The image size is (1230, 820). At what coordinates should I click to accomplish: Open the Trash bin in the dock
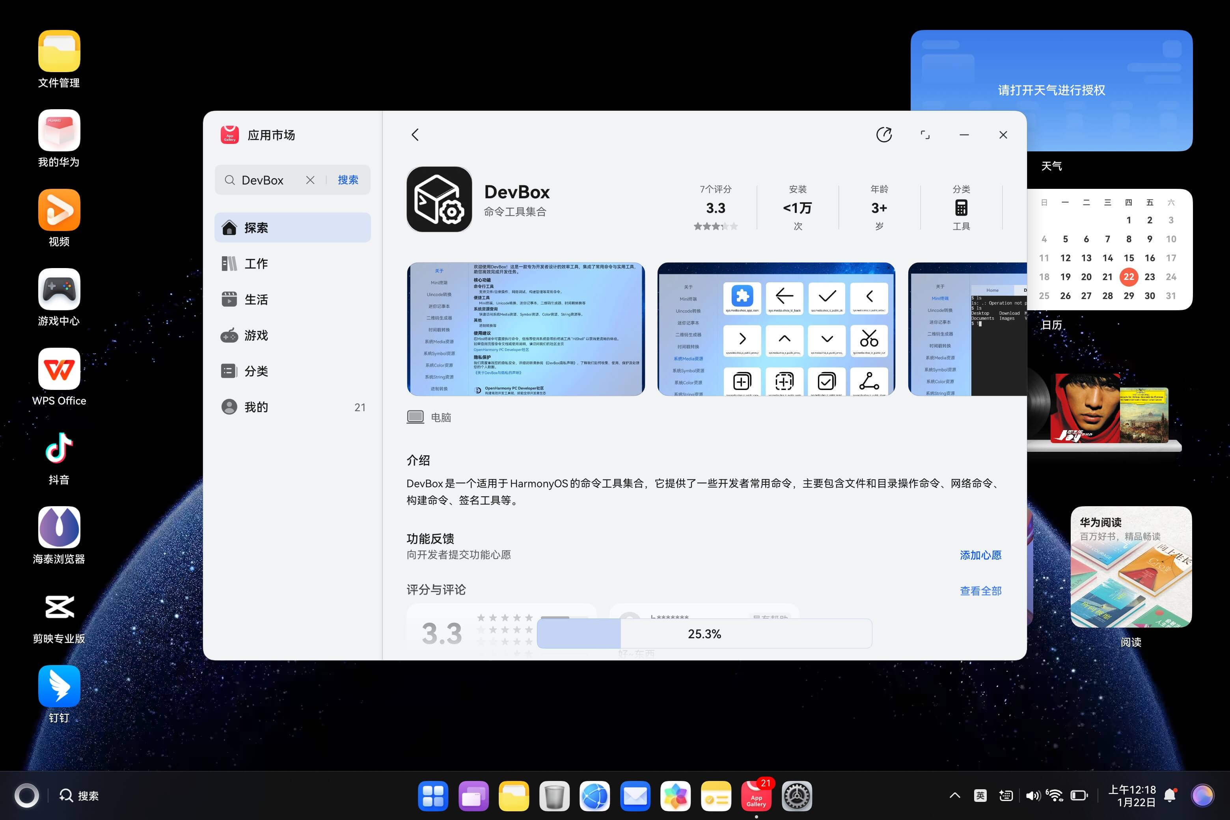(x=554, y=796)
